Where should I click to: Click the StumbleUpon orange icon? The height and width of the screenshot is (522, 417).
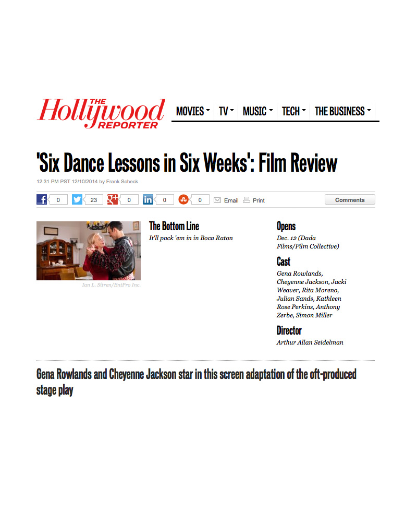click(183, 199)
